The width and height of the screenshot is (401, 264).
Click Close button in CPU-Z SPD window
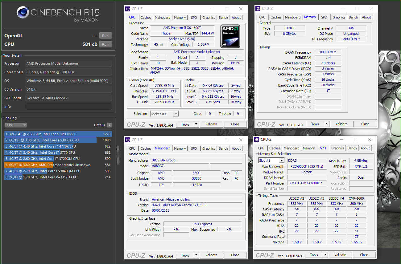click(x=364, y=255)
